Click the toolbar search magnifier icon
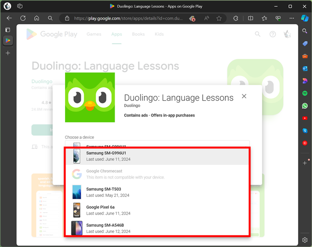Viewport: 312px width, 247px height. click(51, 18)
